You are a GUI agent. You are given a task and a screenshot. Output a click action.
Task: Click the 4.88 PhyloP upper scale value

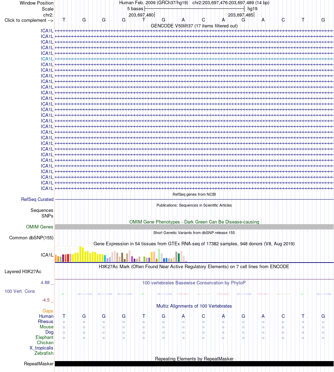click(x=45, y=283)
